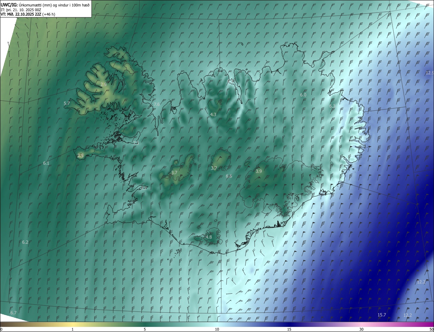Click the 3.9 value on Vatnajökull glacier

tap(259, 171)
